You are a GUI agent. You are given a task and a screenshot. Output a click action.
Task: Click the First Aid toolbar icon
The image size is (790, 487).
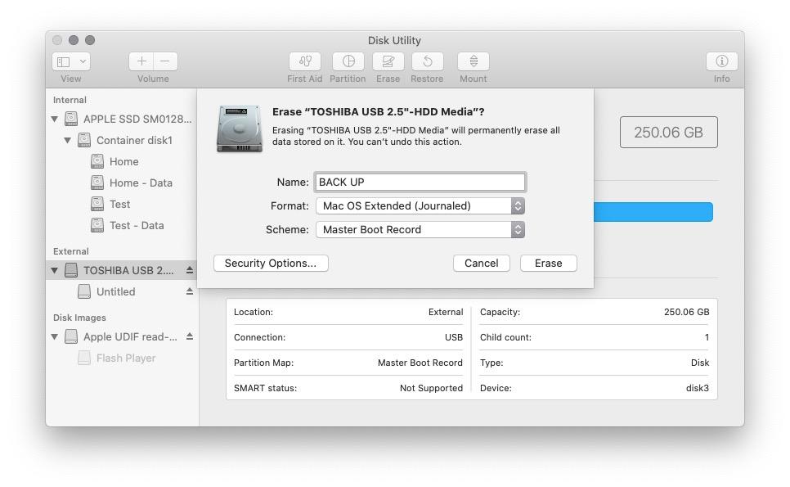click(305, 61)
